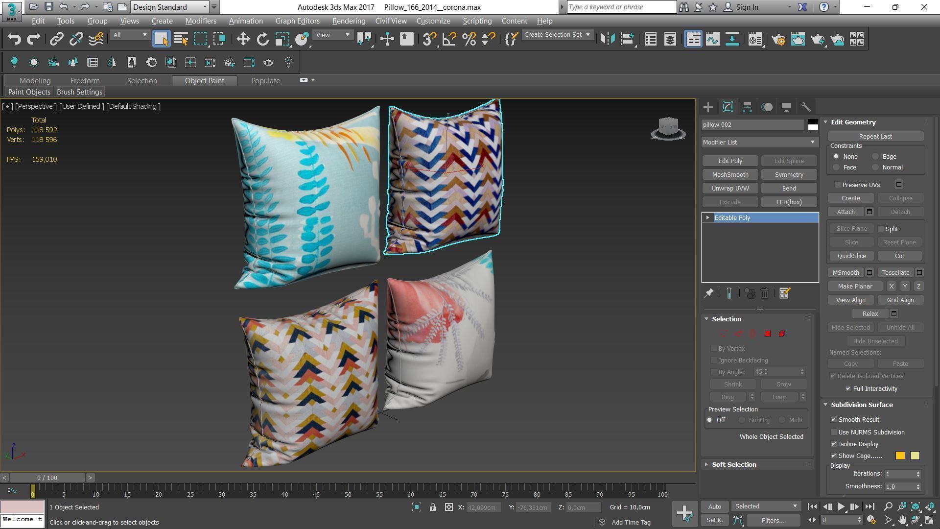Toggle Angle Snap icon
Viewport: 940px width, 529px height.
pyautogui.click(x=449, y=39)
